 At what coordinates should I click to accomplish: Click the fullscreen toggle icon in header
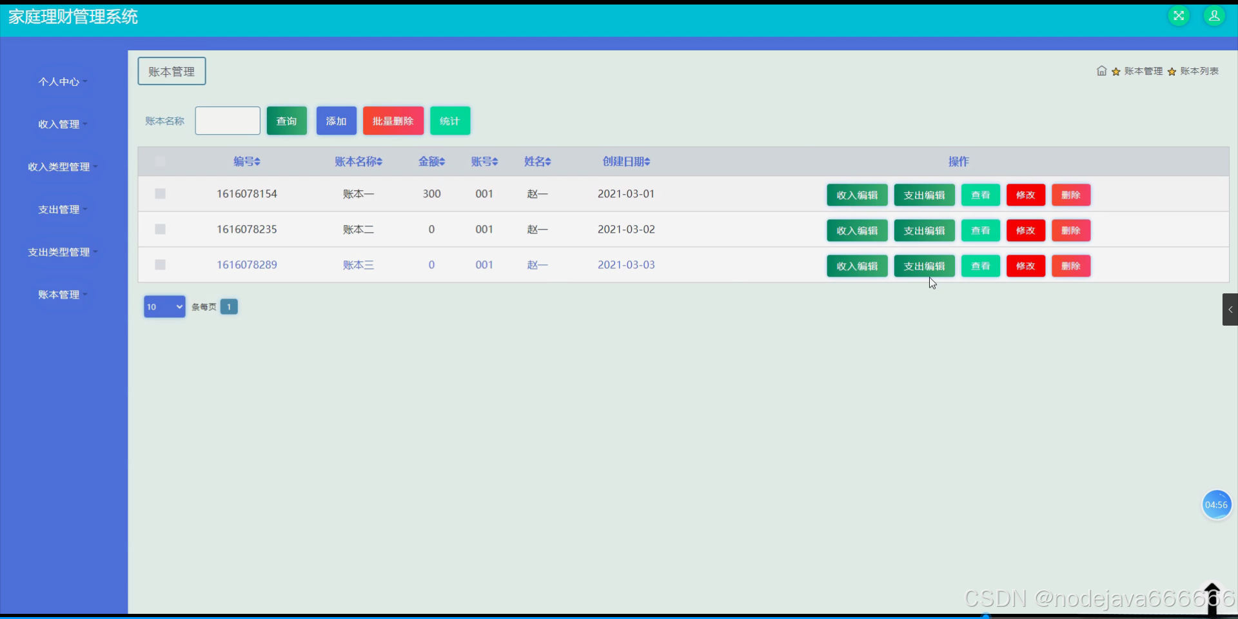[1179, 16]
